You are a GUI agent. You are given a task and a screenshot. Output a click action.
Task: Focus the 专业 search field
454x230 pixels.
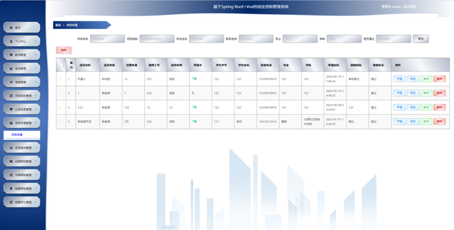pos(300,39)
